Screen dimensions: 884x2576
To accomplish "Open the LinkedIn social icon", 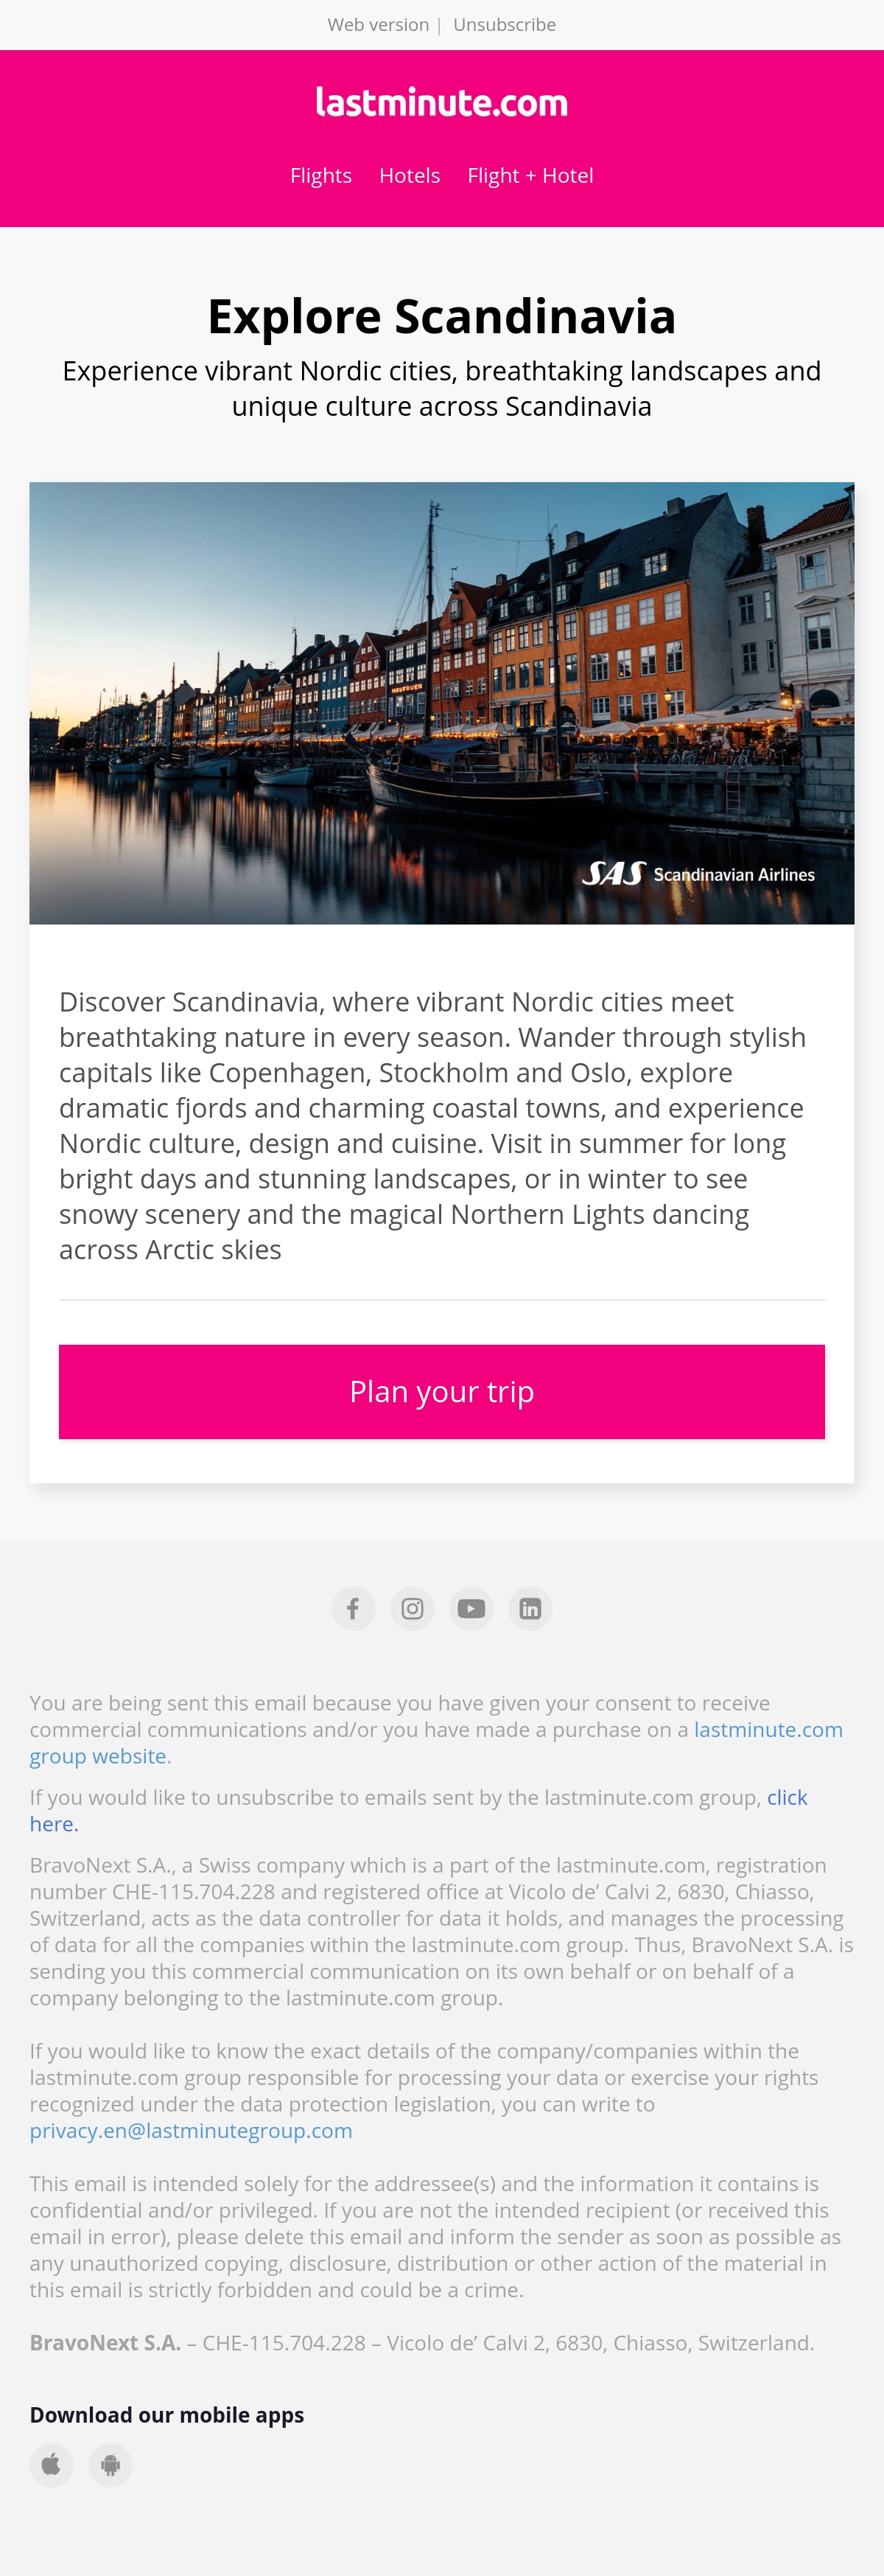I will click(530, 1608).
